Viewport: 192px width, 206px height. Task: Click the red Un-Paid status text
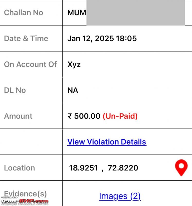(x=120, y=116)
